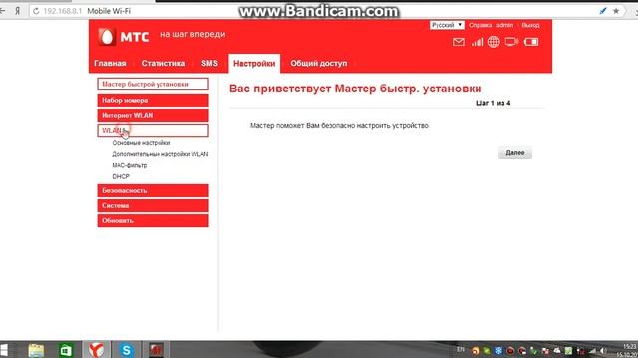Switch to the Настройки tab

click(254, 64)
